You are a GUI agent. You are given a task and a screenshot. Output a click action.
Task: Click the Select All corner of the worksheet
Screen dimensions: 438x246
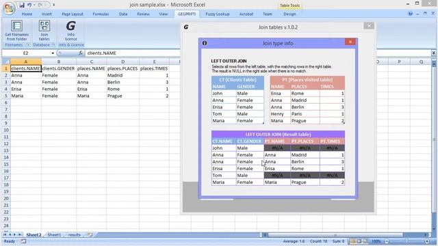pos(6,61)
